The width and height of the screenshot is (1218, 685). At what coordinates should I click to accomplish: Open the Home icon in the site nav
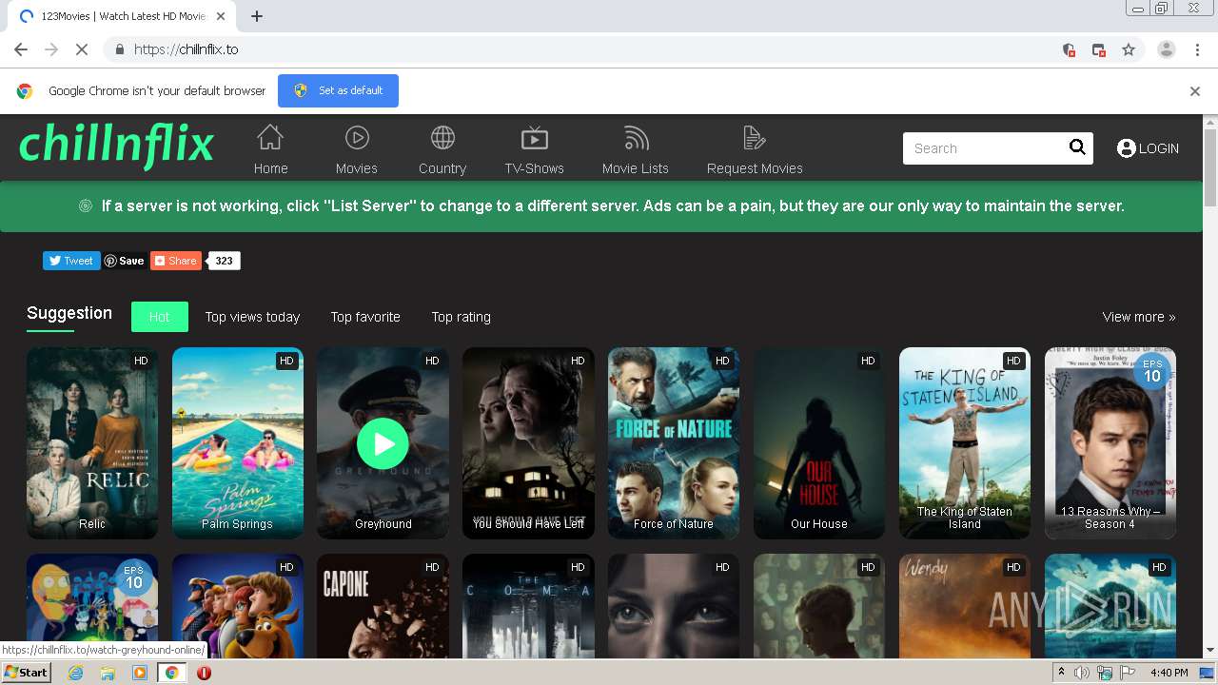tap(270, 138)
